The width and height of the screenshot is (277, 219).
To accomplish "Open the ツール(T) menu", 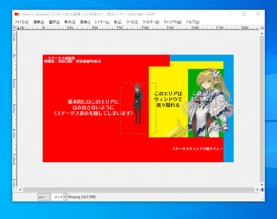I will [x=132, y=22].
